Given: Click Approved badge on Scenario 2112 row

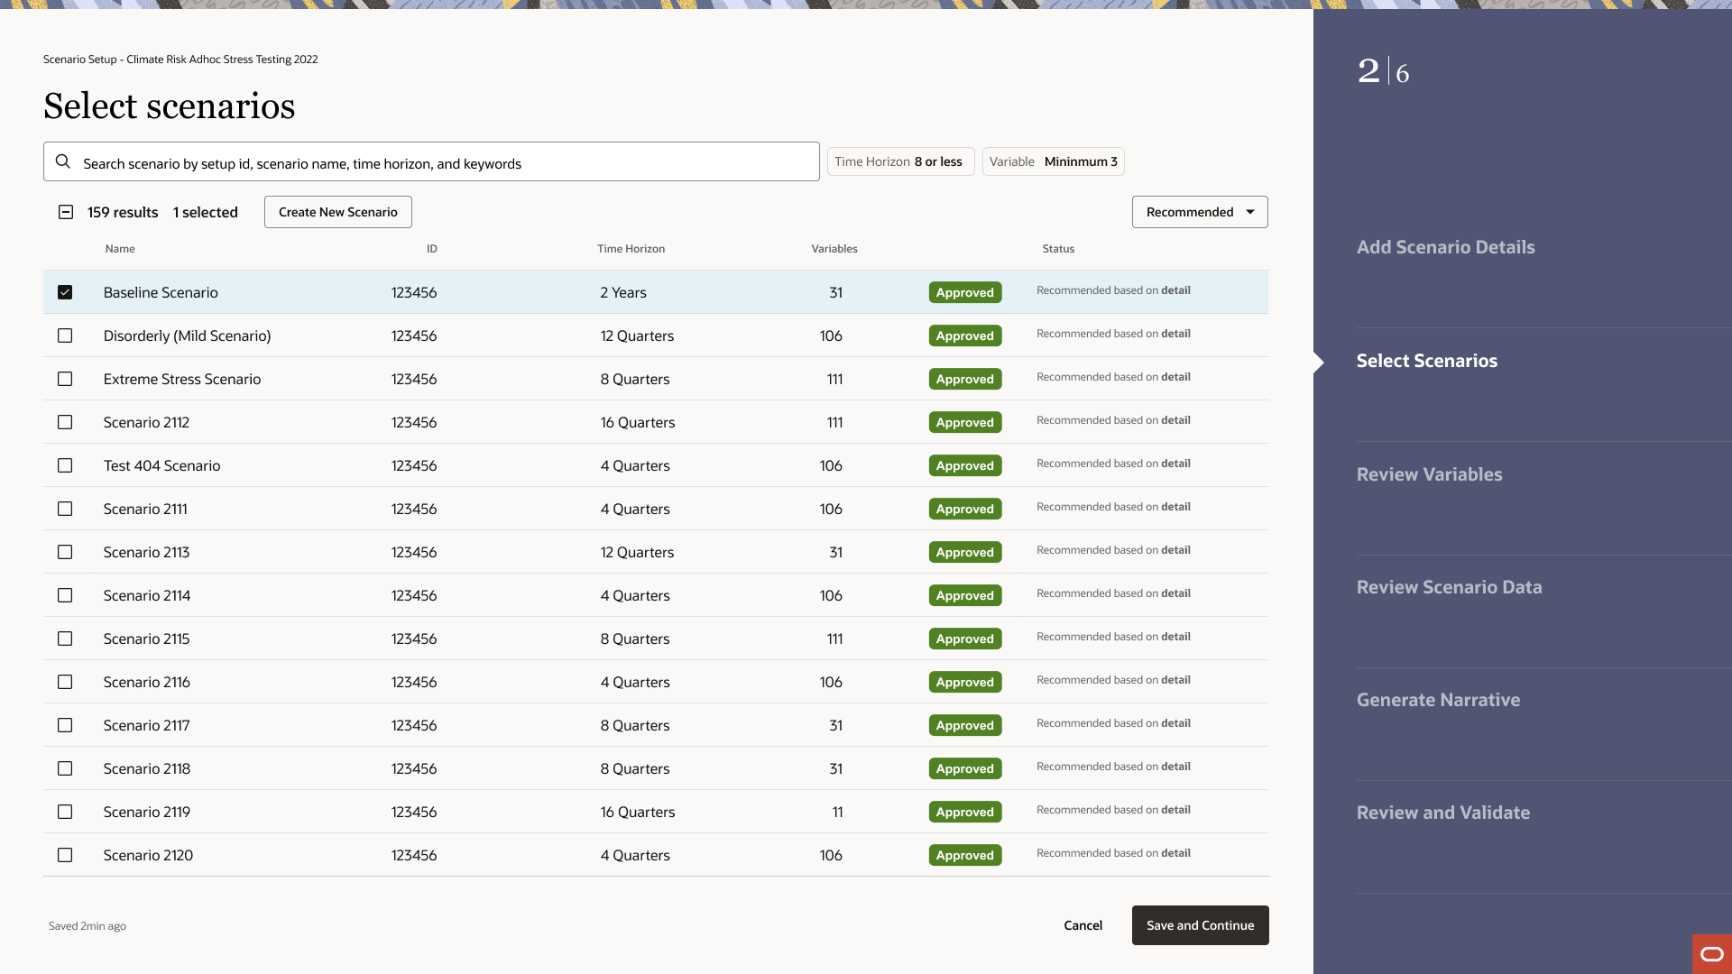Looking at the screenshot, I should 964,422.
